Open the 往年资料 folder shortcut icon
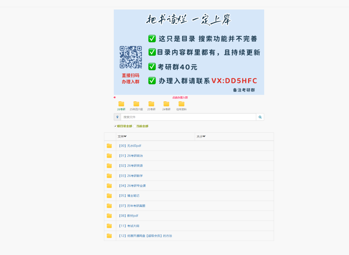 pos(181,104)
